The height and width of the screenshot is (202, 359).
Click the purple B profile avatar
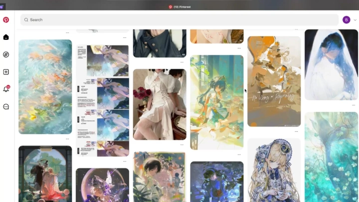pyautogui.click(x=347, y=20)
